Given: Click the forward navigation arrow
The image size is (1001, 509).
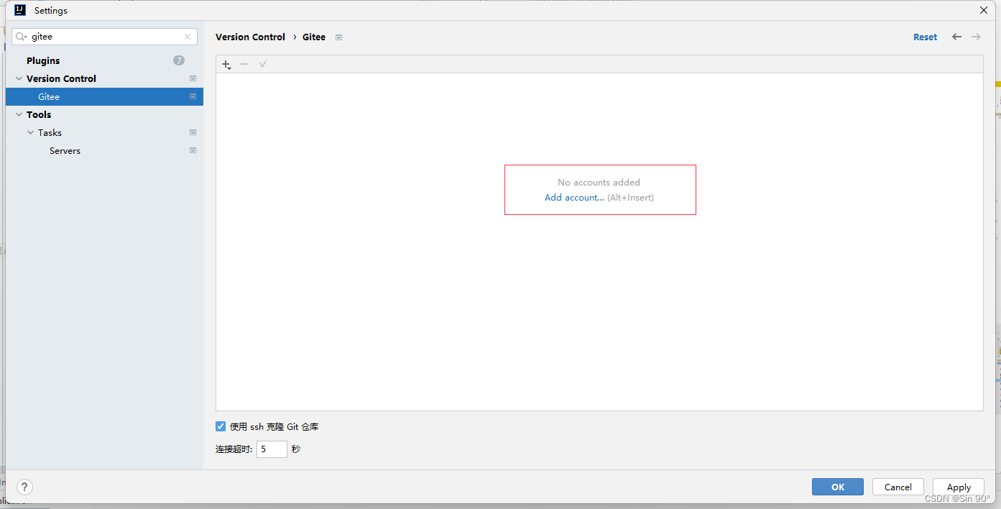Looking at the screenshot, I should (976, 37).
